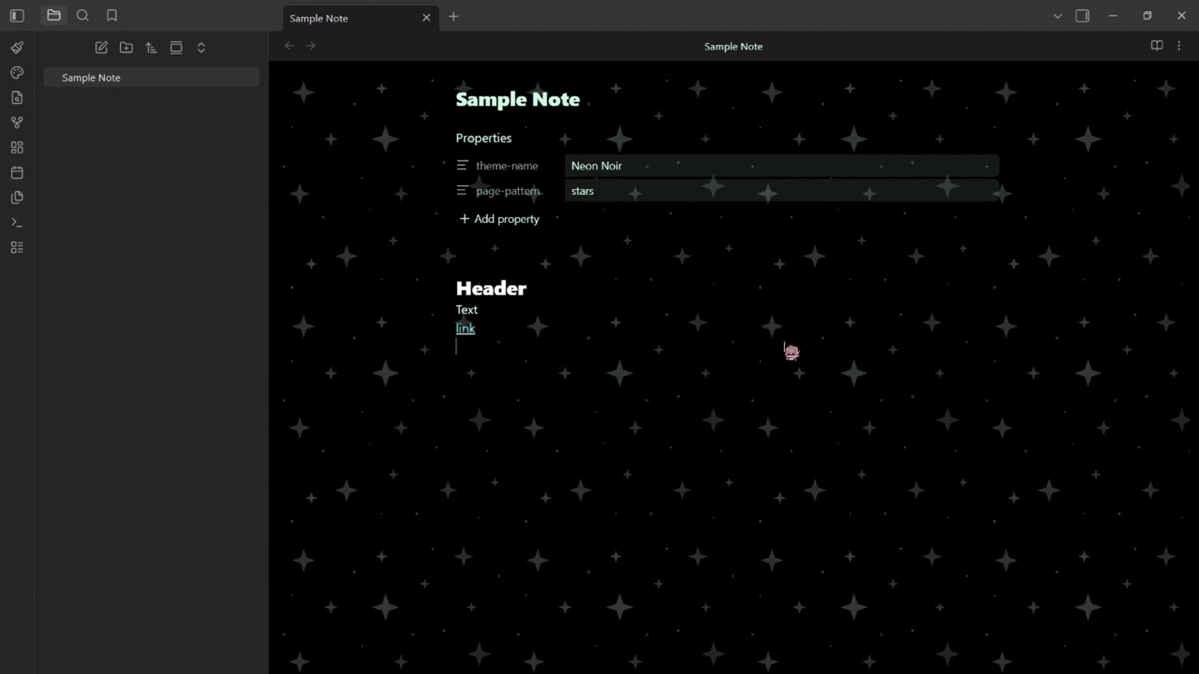Screen dimensions: 1199x674
Task: Select Sample Note in the file explorer
Action: pos(151,77)
